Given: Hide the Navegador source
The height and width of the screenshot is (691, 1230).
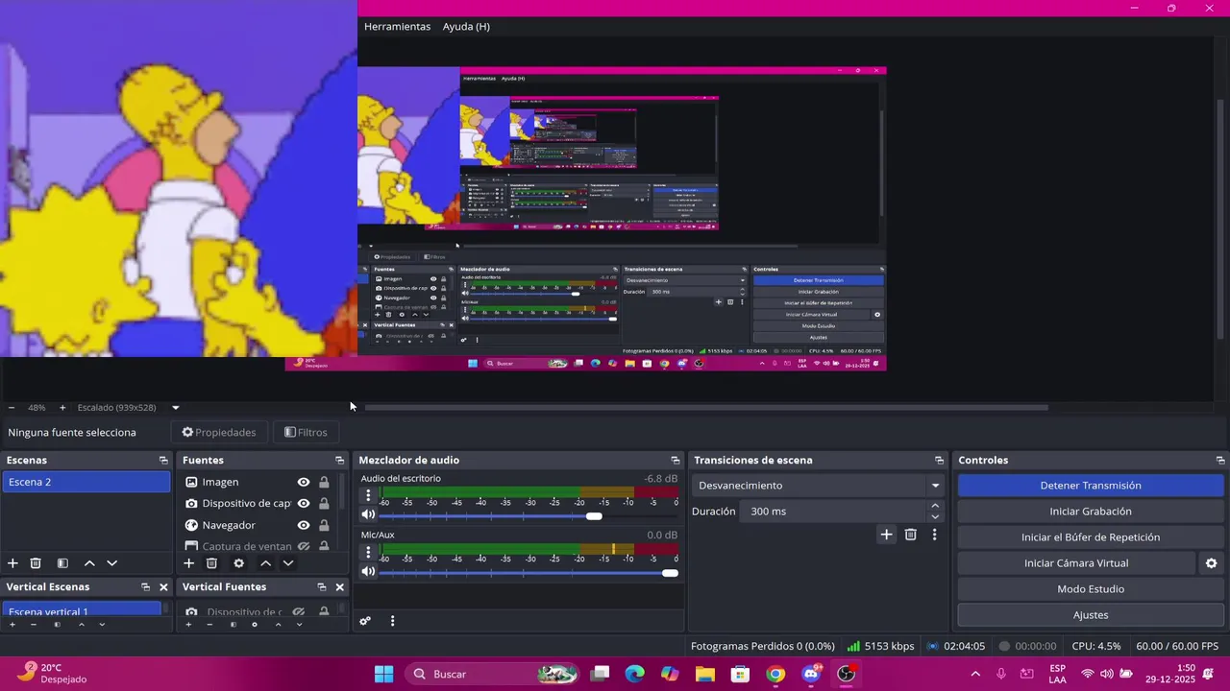Looking at the screenshot, I should point(304,525).
